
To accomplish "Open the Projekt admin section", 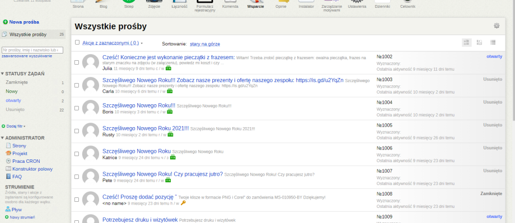I will 20,153.
